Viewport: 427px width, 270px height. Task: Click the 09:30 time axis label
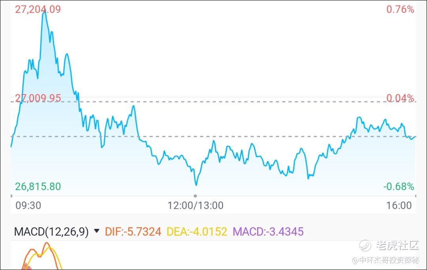[x=28, y=206]
